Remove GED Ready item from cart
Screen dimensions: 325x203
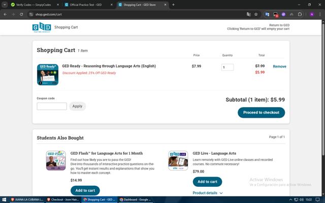pyautogui.click(x=279, y=66)
